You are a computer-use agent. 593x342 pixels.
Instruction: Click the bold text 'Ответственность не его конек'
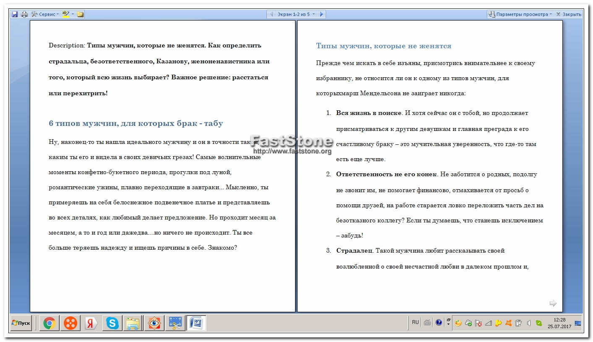(x=387, y=174)
